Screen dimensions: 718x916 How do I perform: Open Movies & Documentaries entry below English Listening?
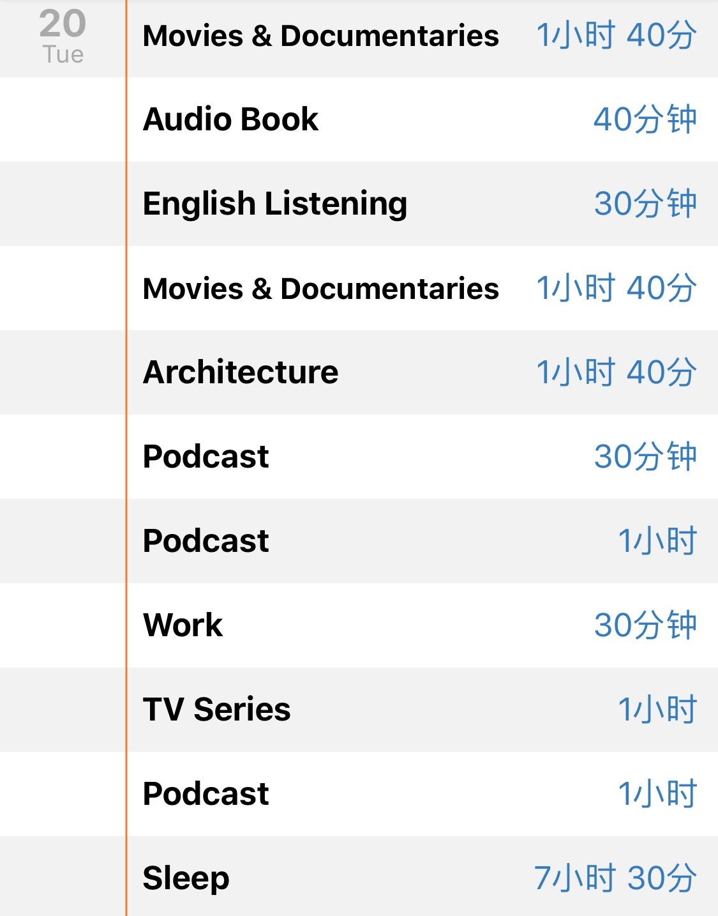422,288
